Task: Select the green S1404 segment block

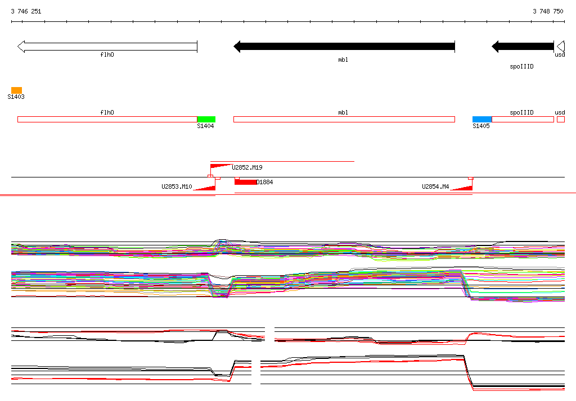Action: (206, 119)
